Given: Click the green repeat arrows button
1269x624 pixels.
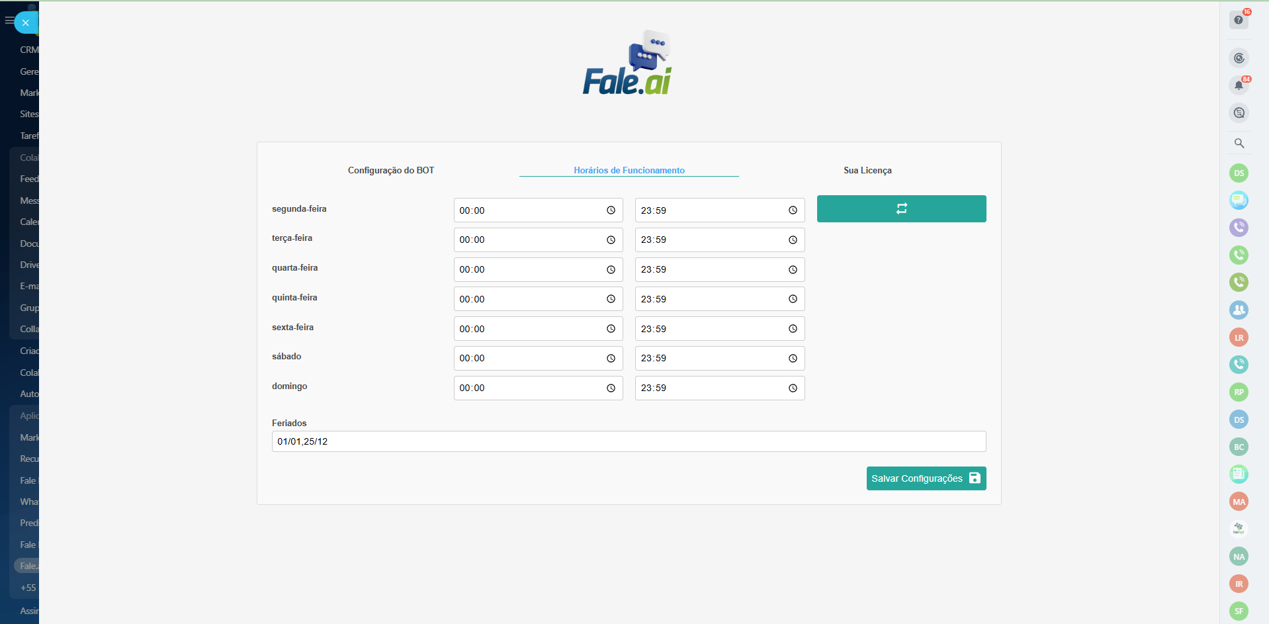Looking at the screenshot, I should coord(901,208).
